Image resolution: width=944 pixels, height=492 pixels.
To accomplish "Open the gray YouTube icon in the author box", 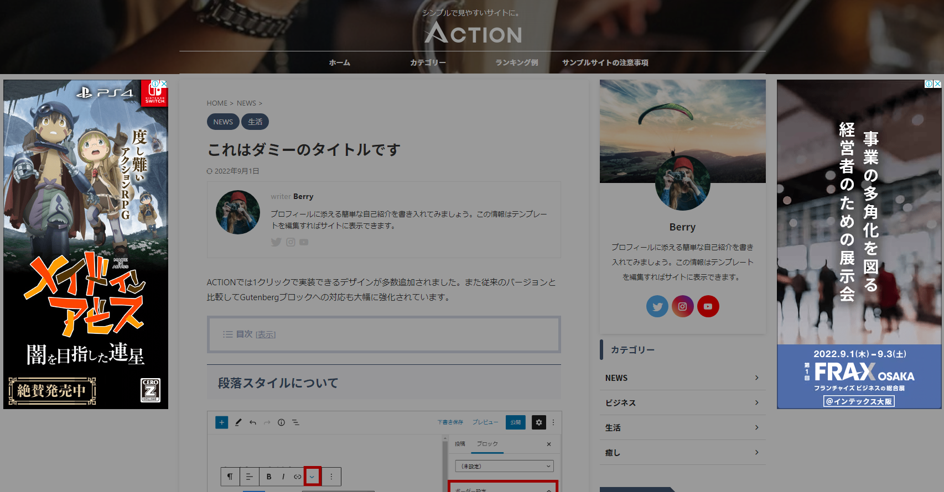I will click(x=304, y=242).
